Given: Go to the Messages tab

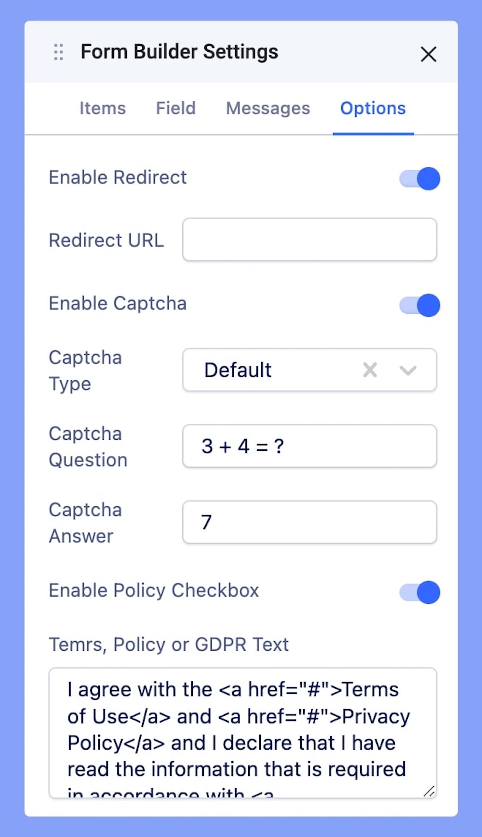Looking at the screenshot, I should point(268,108).
